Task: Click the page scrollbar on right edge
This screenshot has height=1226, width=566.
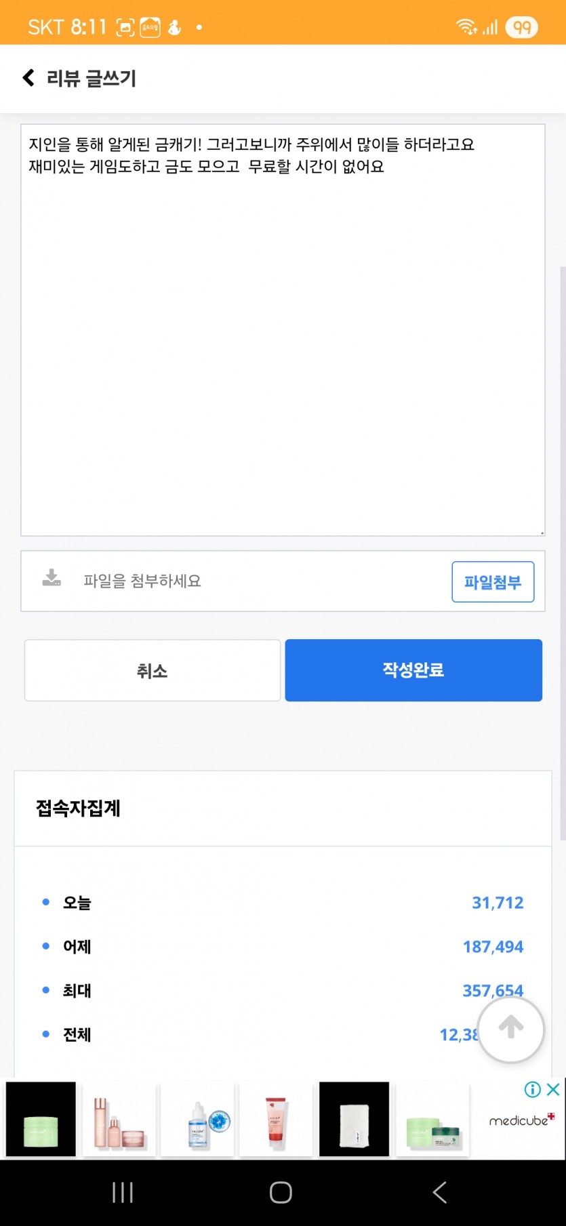Action: [x=563, y=552]
